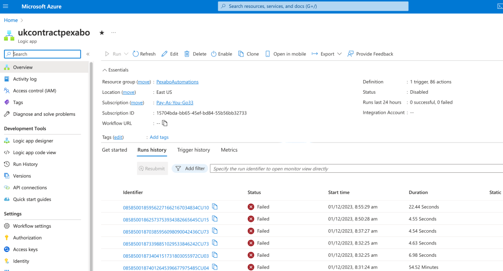The height and width of the screenshot is (271, 503).
Task: Open Access control (IAM)
Action: coord(34,91)
